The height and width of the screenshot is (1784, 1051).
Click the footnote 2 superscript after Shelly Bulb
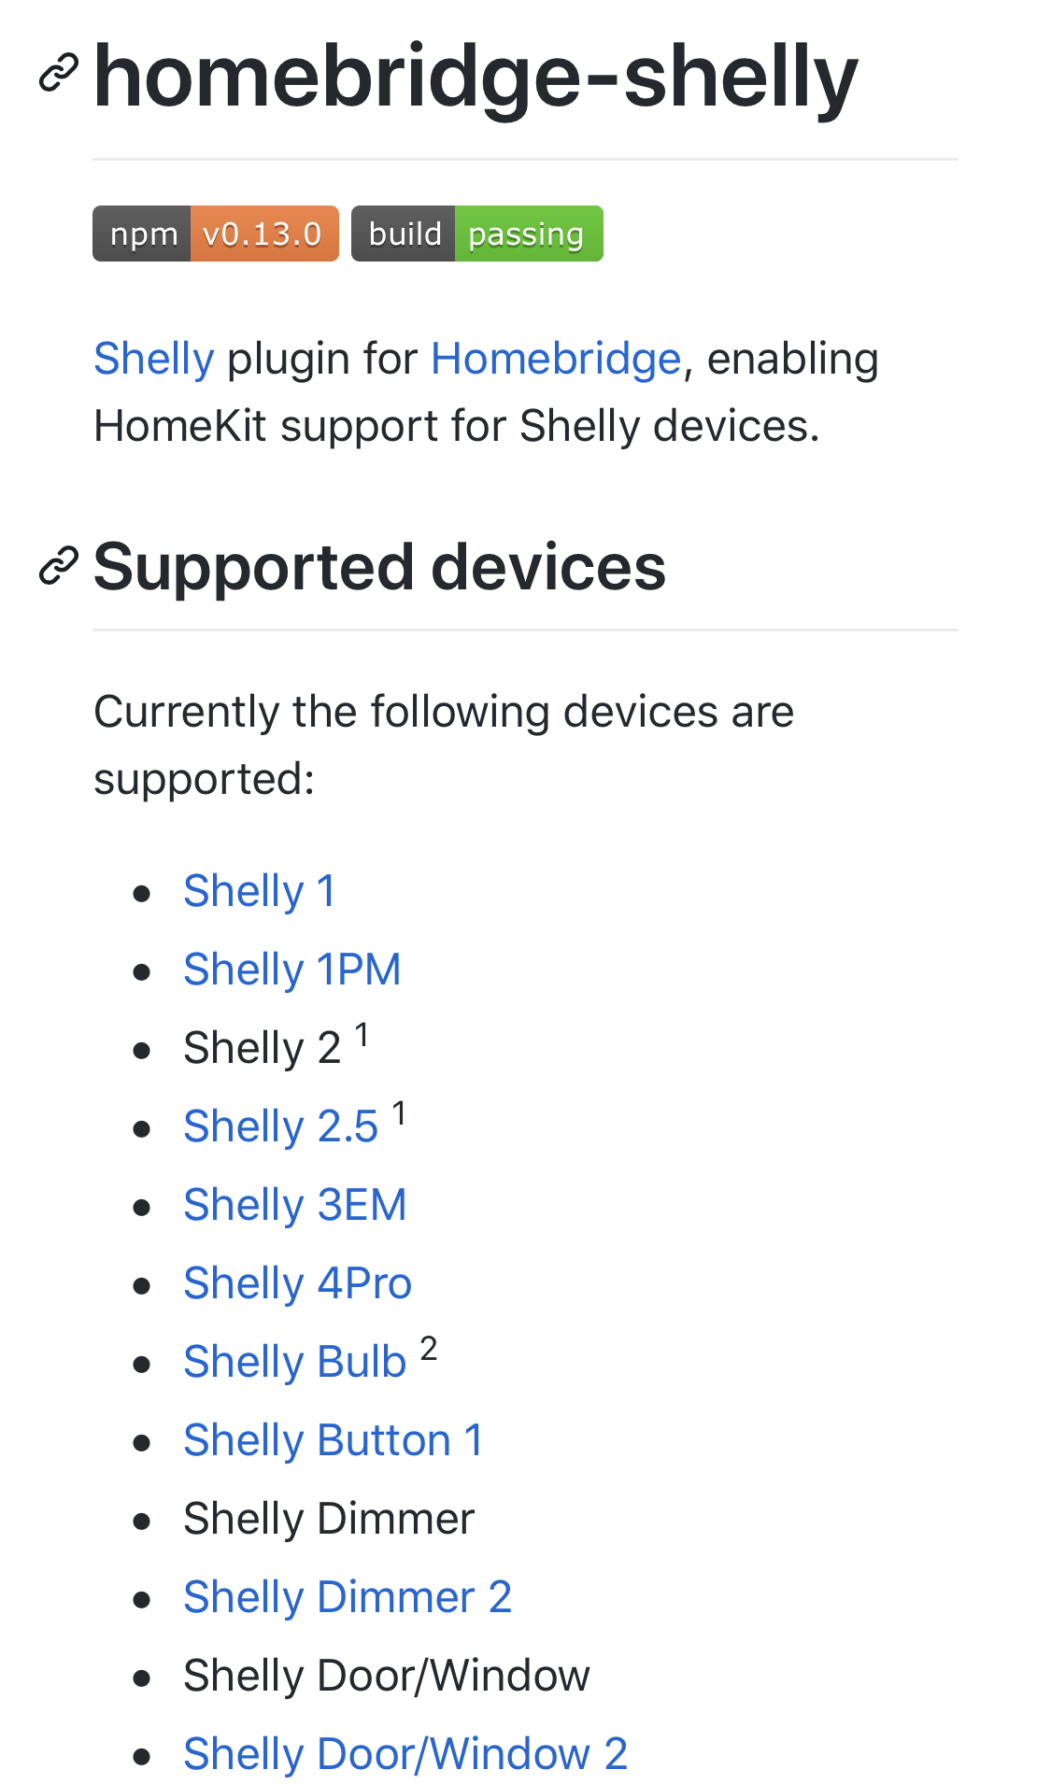pyautogui.click(x=429, y=1349)
